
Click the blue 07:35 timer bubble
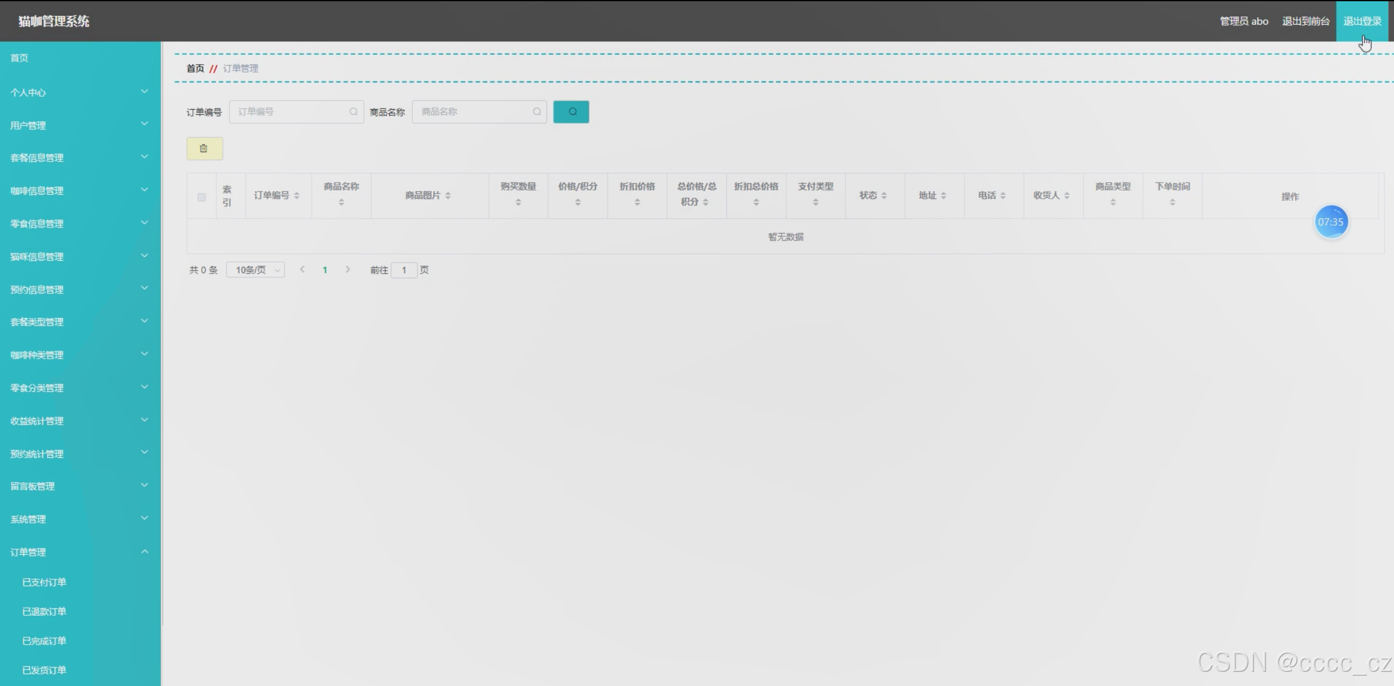pos(1330,222)
